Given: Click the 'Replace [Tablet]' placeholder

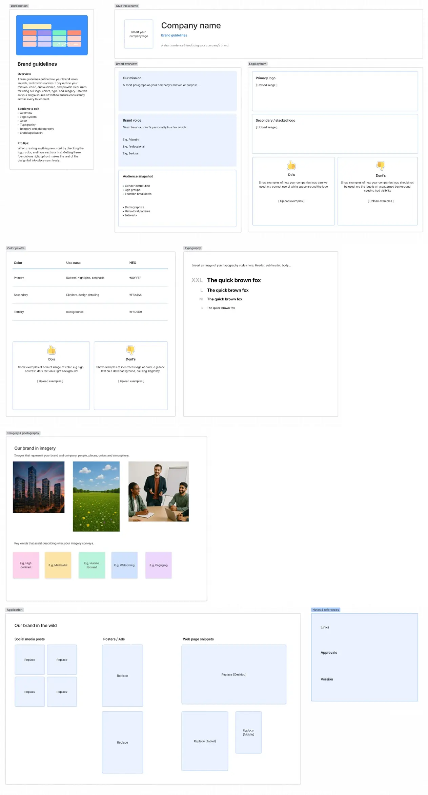Looking at the screenshot, I should click(x=205, y=741).
